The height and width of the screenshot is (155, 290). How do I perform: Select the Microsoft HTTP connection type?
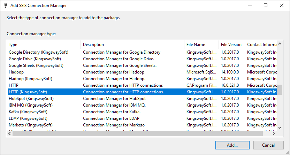point(142,85)
